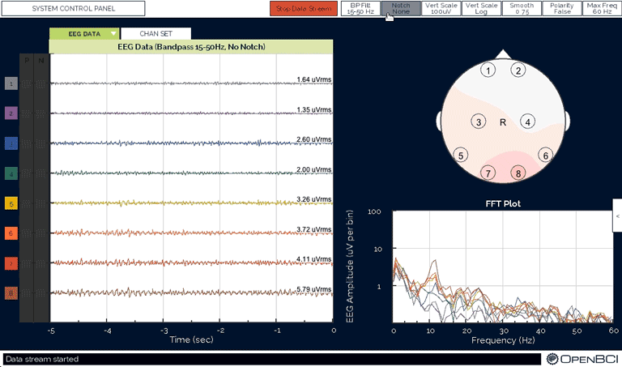Click electrode 3 on the head plot
The width and height of the screenshot is (622, 367).
[x=479, y=122]
